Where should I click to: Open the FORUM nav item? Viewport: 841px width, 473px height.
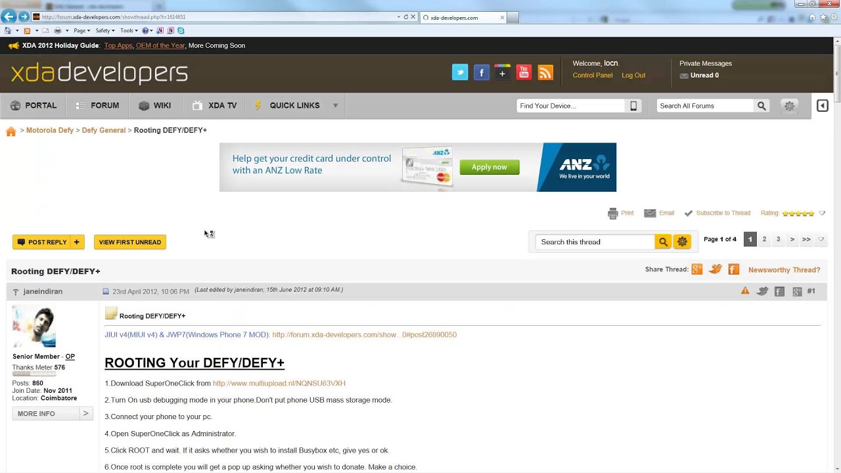click(98, 106)
